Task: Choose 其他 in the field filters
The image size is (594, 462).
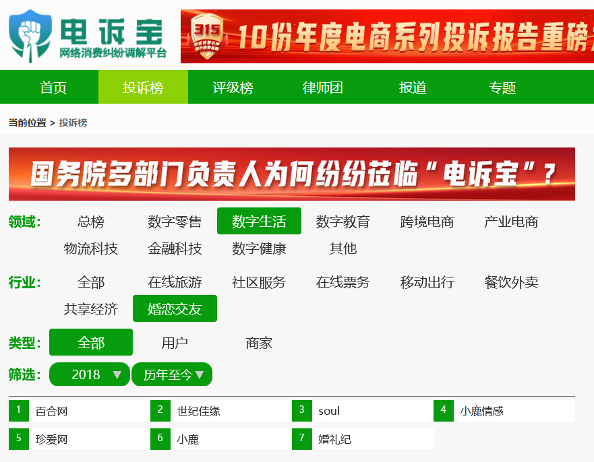Action: pyautogui.click(x=343, y=249)
